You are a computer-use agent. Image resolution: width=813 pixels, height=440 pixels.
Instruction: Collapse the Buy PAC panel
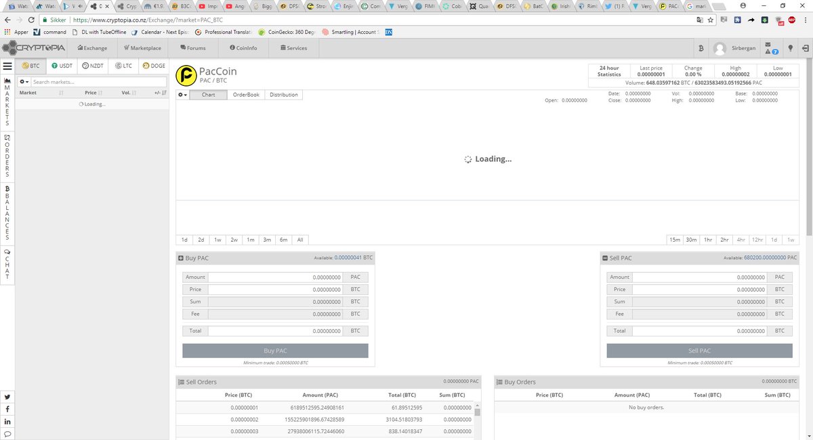tap(180, 258)
